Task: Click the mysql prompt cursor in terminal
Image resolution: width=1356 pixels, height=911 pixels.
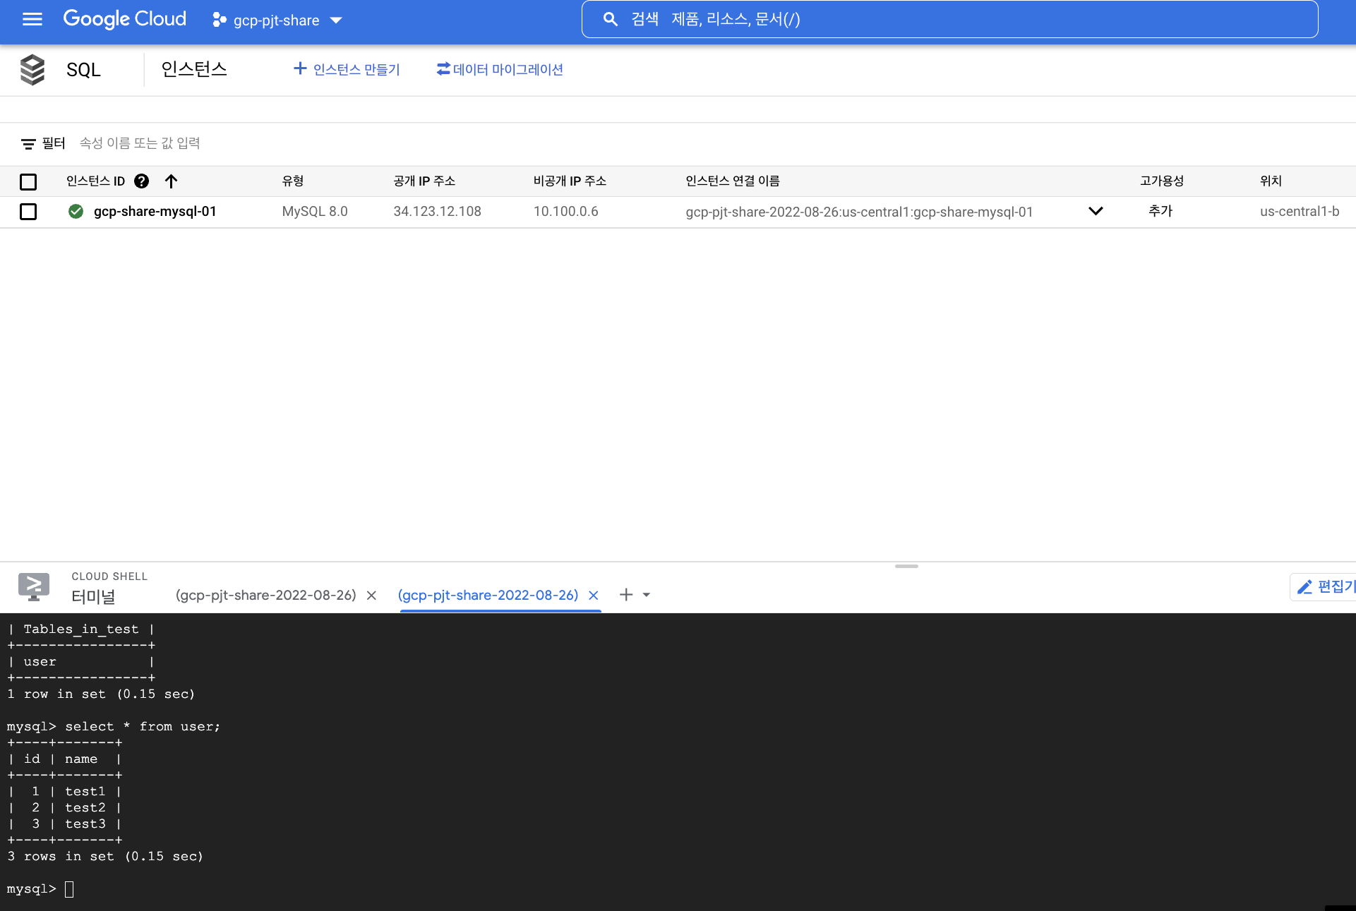Action: click(69, 889)
